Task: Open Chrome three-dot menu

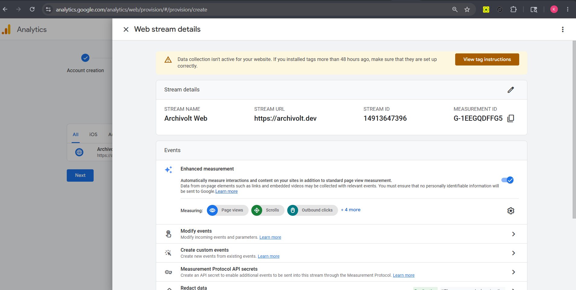Action: click(568, 9)
